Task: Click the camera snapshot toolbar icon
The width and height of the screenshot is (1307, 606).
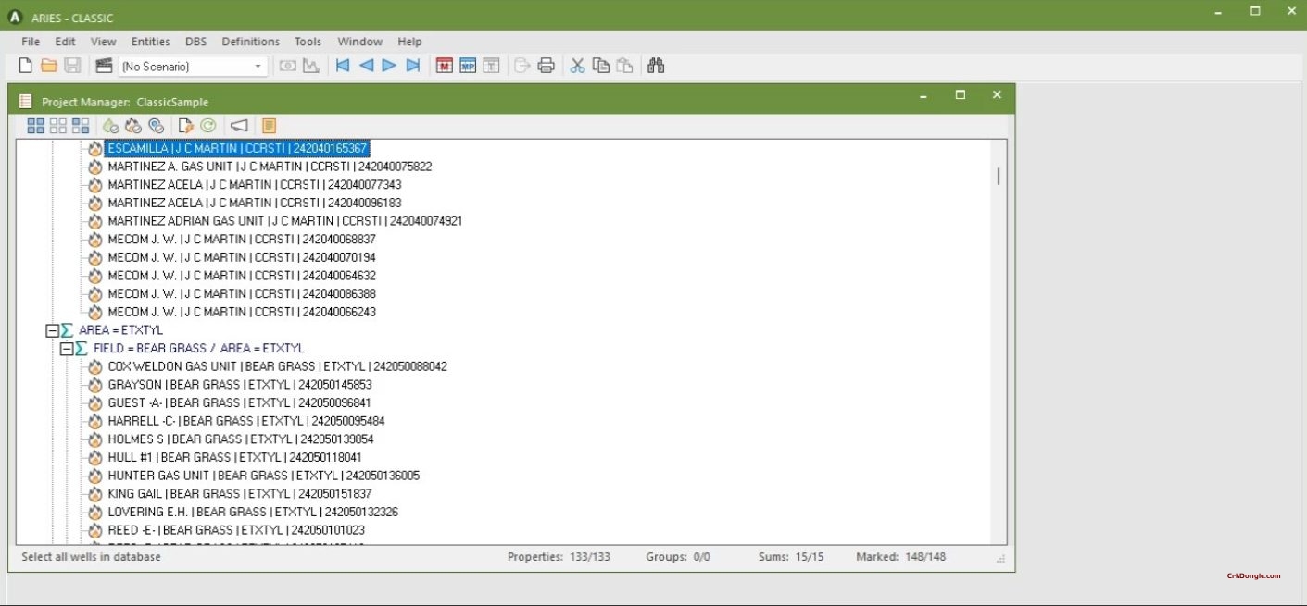Action: [288, 66]
